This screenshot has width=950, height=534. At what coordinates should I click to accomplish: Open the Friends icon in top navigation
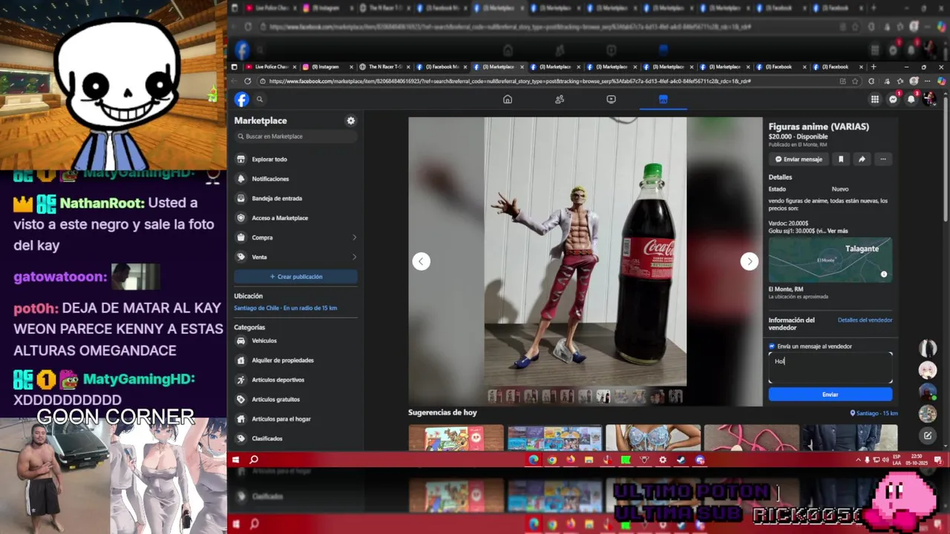pyautogui.click(x=560, y=99)
